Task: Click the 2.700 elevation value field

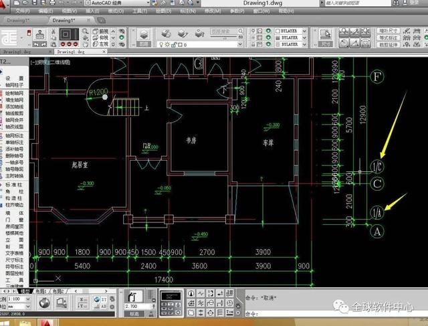Action: (138, 307)
